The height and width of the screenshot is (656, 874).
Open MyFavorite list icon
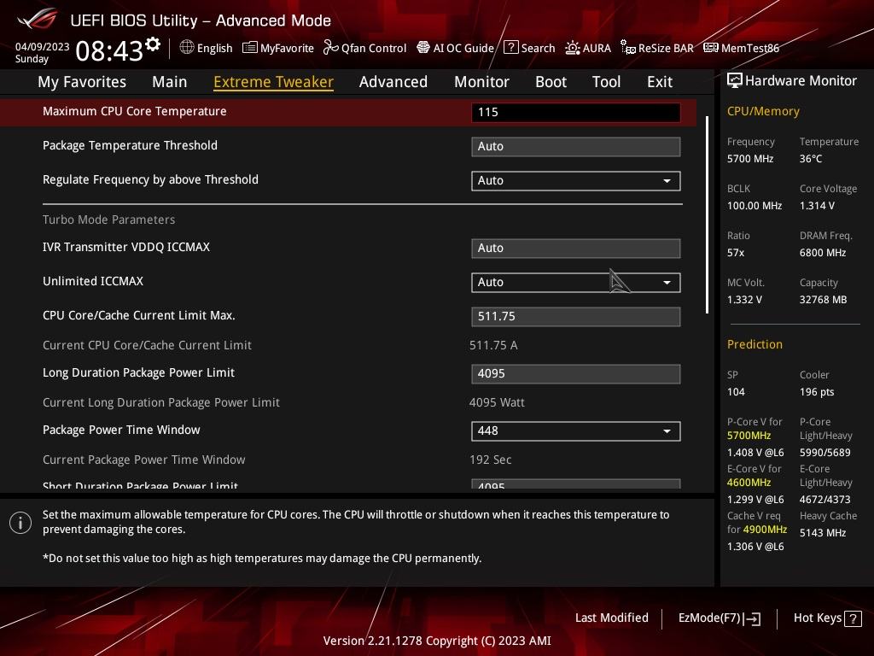pos(250,48)
